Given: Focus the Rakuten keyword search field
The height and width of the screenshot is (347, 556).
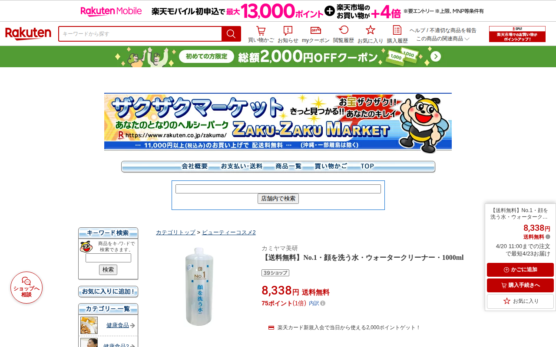Looking at the screenshot, I should 140,34.
